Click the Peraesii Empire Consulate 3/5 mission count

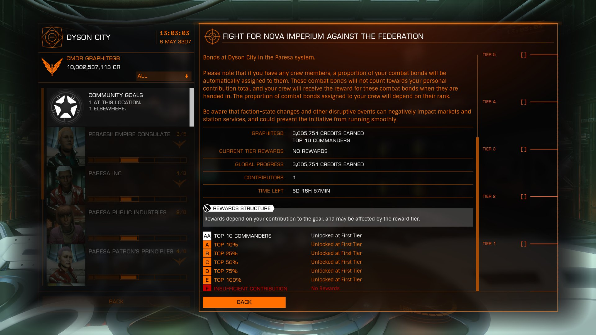[181, 134]
